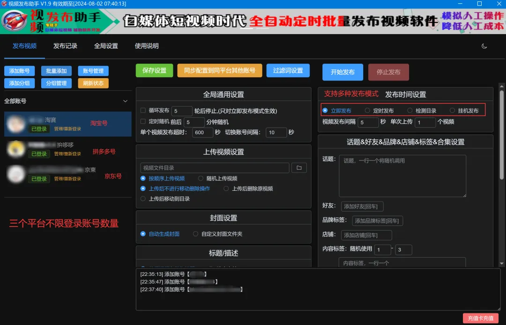Click the 添加品牌标签 input field
The width and height of the screenshot is (506, 325).
pos(378,221)
